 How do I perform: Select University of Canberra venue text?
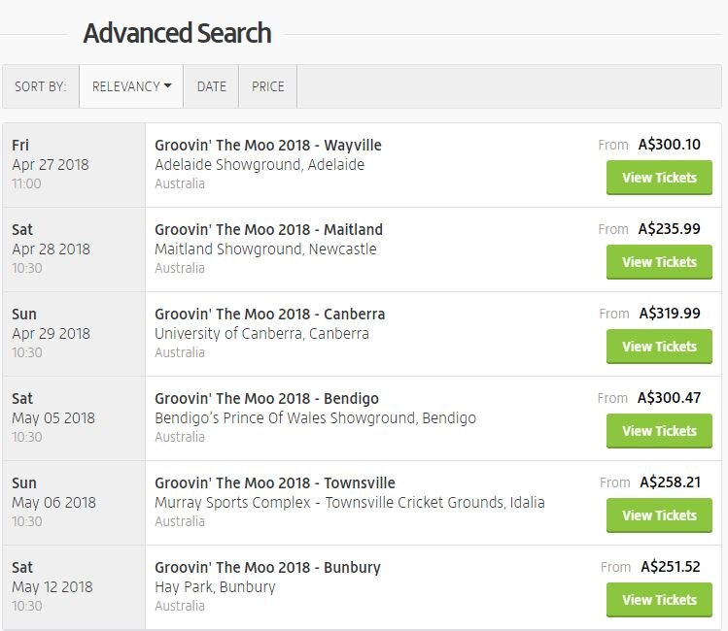tap(261, 334)
